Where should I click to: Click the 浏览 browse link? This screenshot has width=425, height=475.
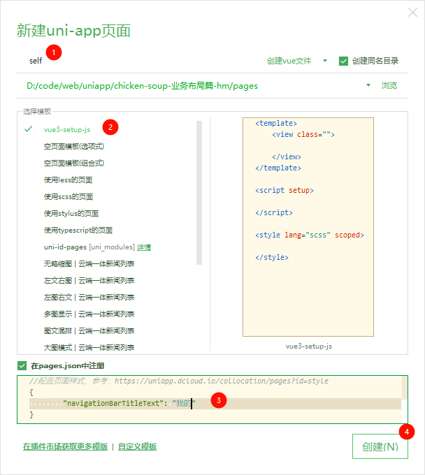(389, 85)
